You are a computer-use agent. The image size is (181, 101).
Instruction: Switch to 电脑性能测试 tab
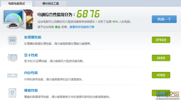point(17,4)
